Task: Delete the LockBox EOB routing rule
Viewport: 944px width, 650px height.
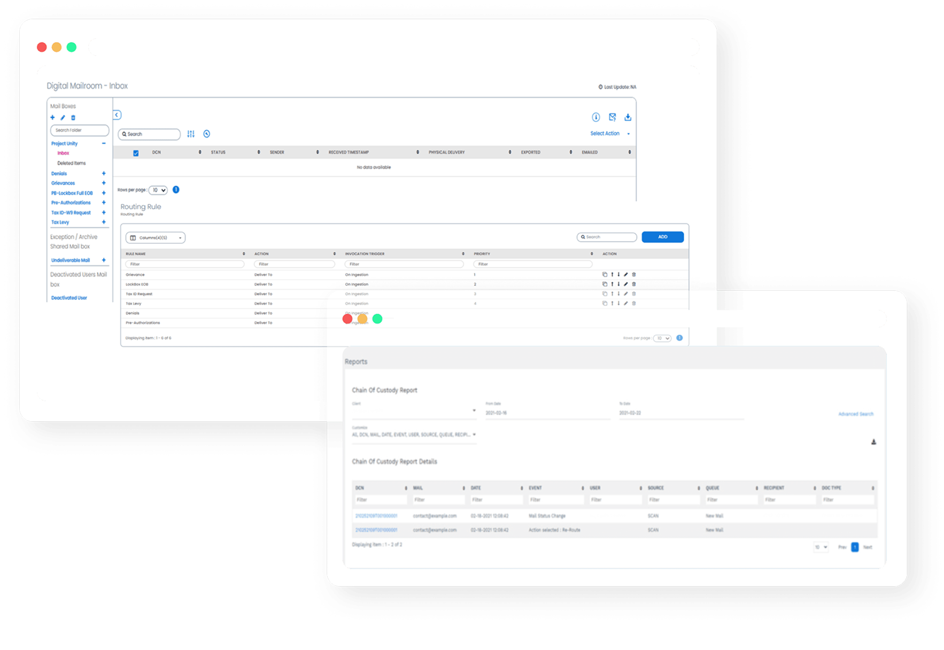Action: coord(634,284)
